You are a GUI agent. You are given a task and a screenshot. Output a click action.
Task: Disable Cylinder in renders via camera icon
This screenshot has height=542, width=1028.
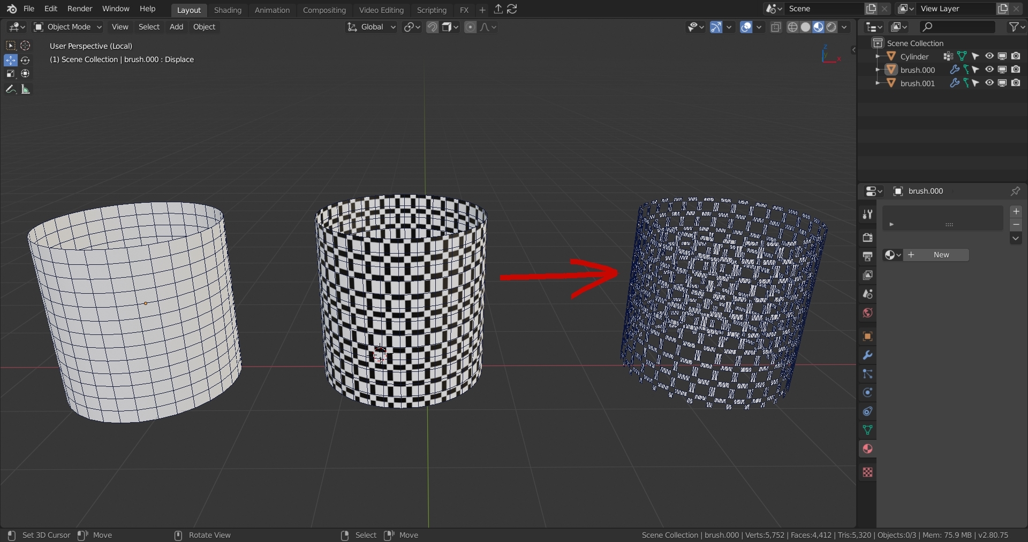click(1016, 56)
